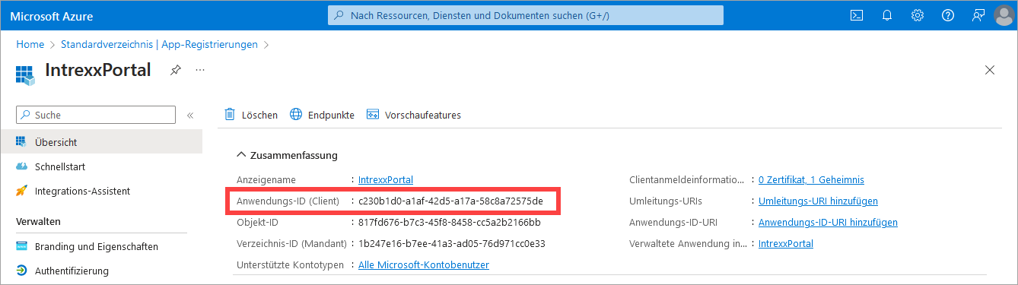Open the more options ellipsis beside IntrexxPortal
Image resolution: width=1018 pixels, height=285 pixels.
point(200,70)
